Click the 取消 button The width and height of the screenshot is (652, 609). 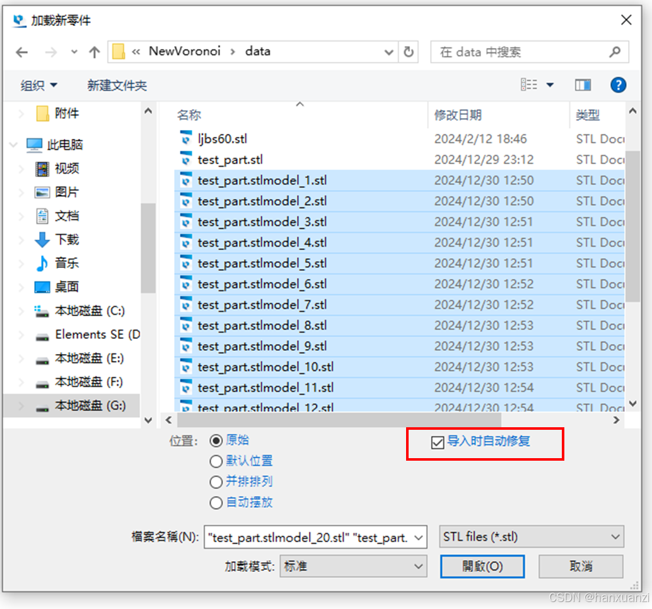click(580, 566)
